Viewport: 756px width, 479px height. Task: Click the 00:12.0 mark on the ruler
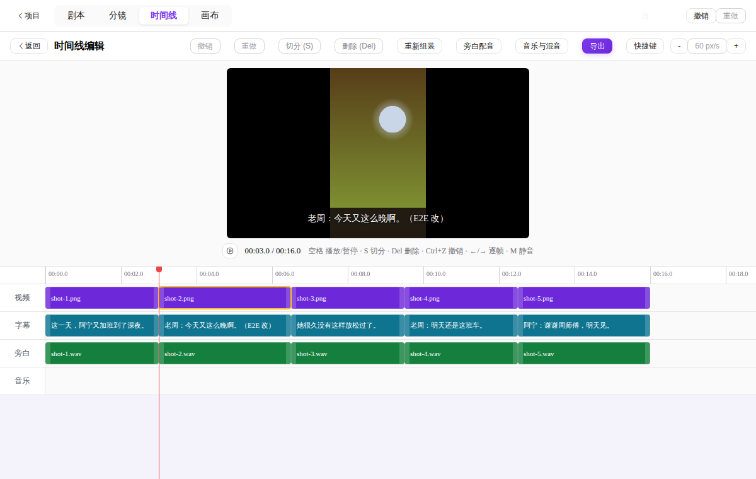(x=512, y=274)
